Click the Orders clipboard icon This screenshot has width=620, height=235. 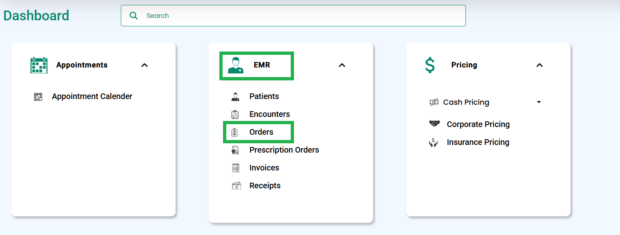coord(235,132)
